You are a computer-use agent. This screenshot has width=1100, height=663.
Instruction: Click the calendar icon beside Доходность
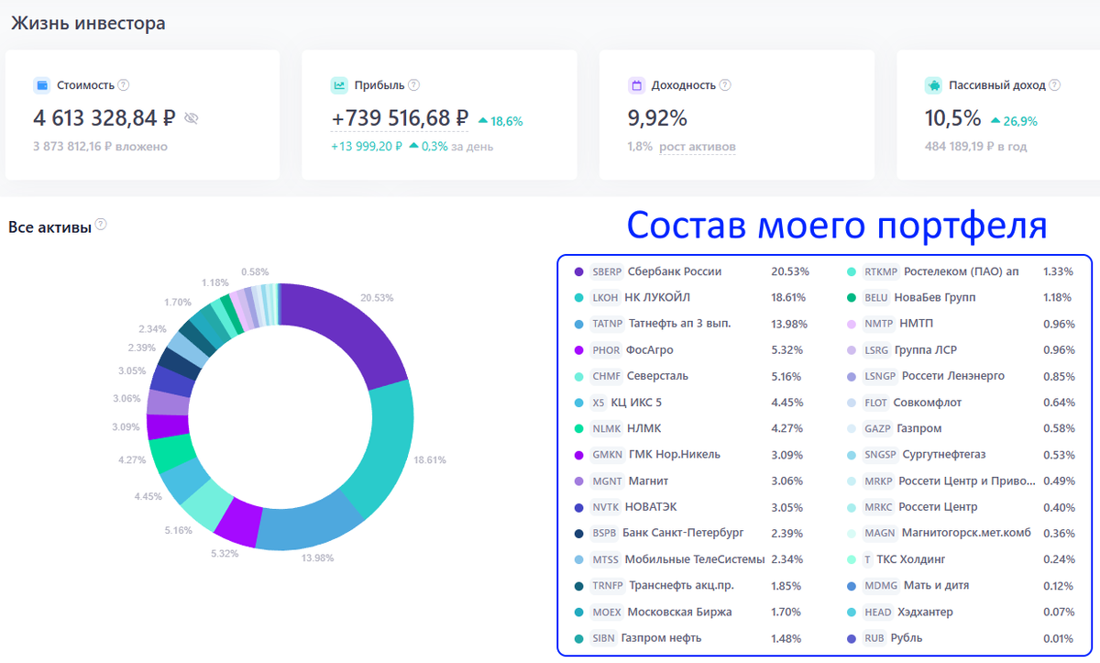tap(635, 85)
